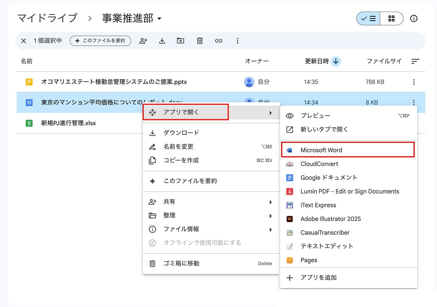The image size is (437, 307).
Task: Open file with CloudConvert
Action: tap(349, 164)
